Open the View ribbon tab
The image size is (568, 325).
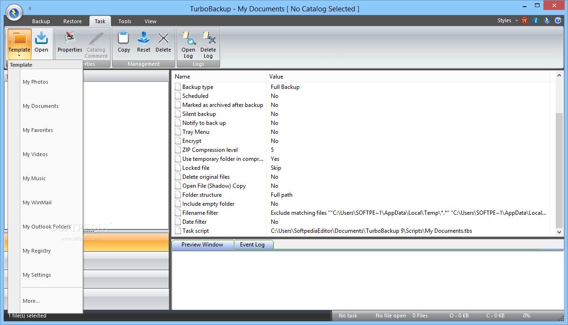pos(150,21)
